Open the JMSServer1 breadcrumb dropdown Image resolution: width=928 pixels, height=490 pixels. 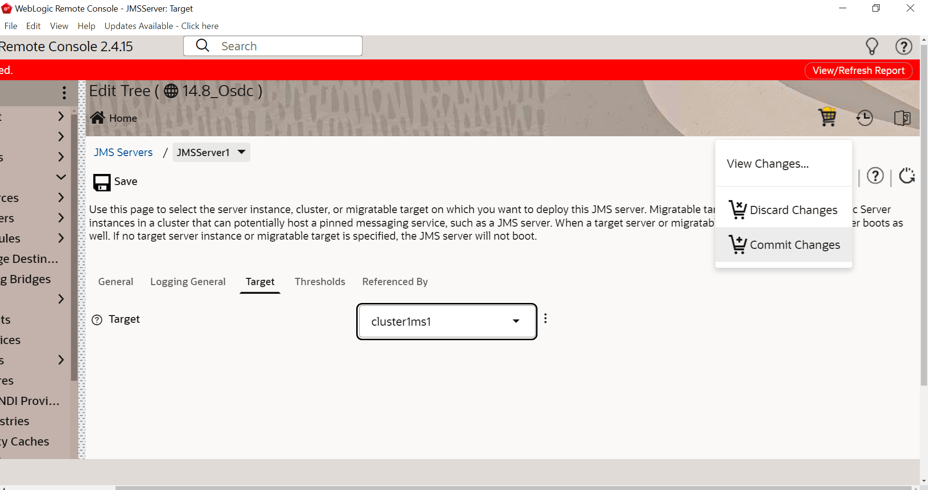(x=211, y=152)
